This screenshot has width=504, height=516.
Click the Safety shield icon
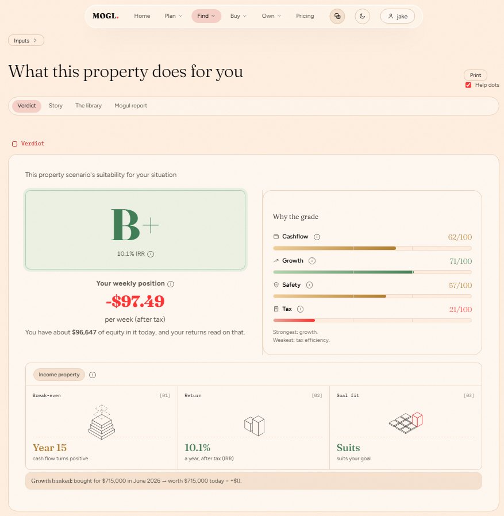coord(276,284)
